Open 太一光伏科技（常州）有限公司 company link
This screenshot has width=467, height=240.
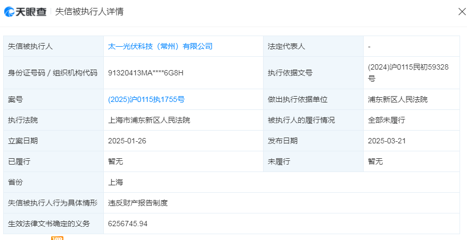(x=160, y=46)
